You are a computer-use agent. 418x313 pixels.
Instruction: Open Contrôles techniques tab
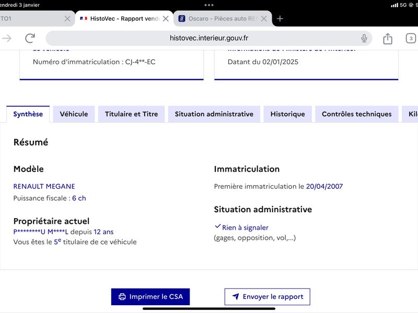(357, 114)
